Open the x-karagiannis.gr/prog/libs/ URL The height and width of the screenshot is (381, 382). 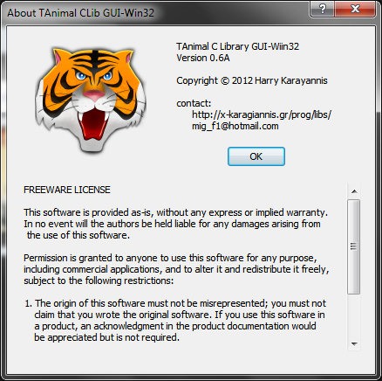click(x=262, y=114)
